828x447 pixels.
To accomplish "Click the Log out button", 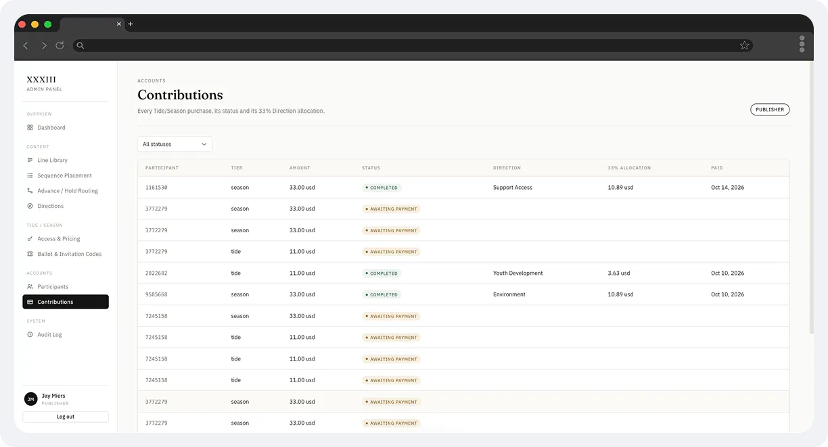I will point(66,417).
